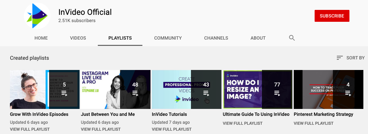This screenshot has height=134, width=368.
Task: Click the How Do I Resize an Image thumbnail
Action: point(242,89)
